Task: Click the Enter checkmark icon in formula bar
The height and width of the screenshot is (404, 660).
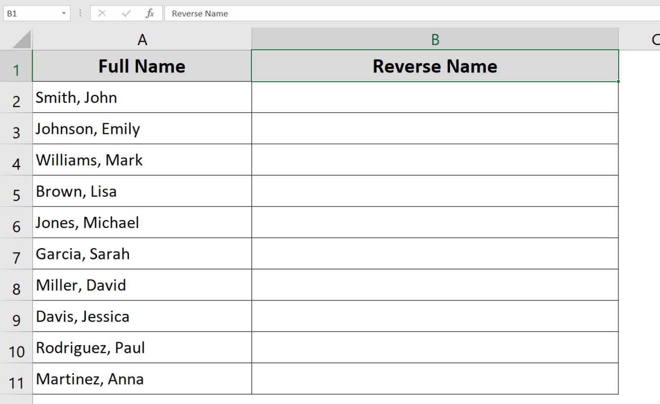Action: pyautogui.click(x=126, y=13)
